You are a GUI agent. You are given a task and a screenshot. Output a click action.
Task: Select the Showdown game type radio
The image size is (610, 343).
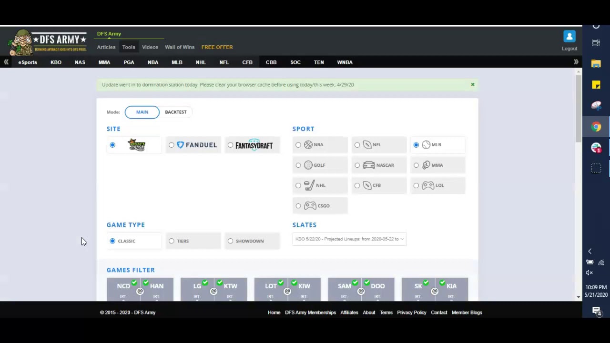pos(231,241)
